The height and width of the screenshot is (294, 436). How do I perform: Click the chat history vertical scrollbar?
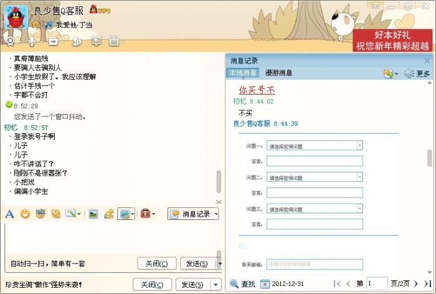coord(219,182)
